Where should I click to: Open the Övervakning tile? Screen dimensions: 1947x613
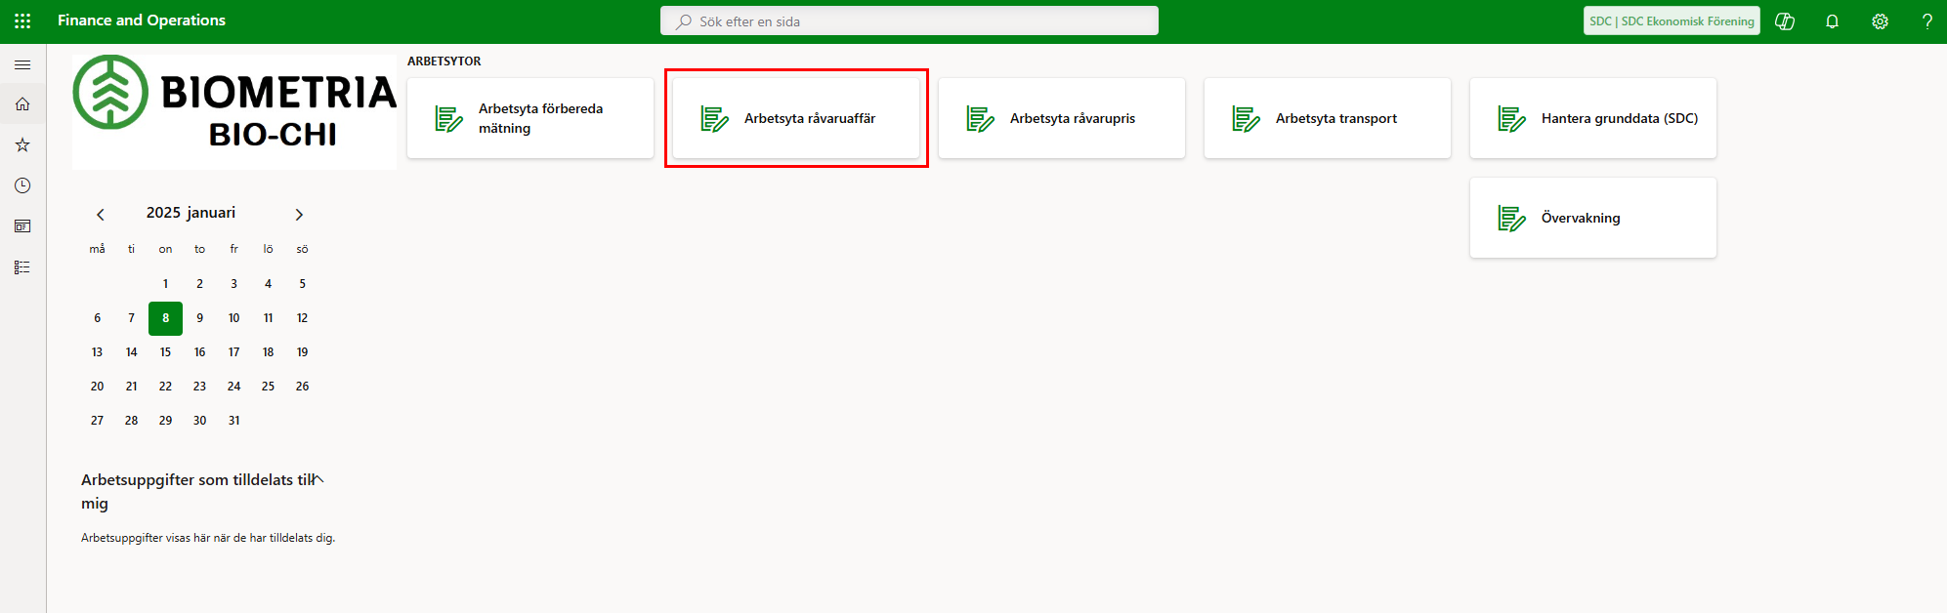pos(1593,218)
